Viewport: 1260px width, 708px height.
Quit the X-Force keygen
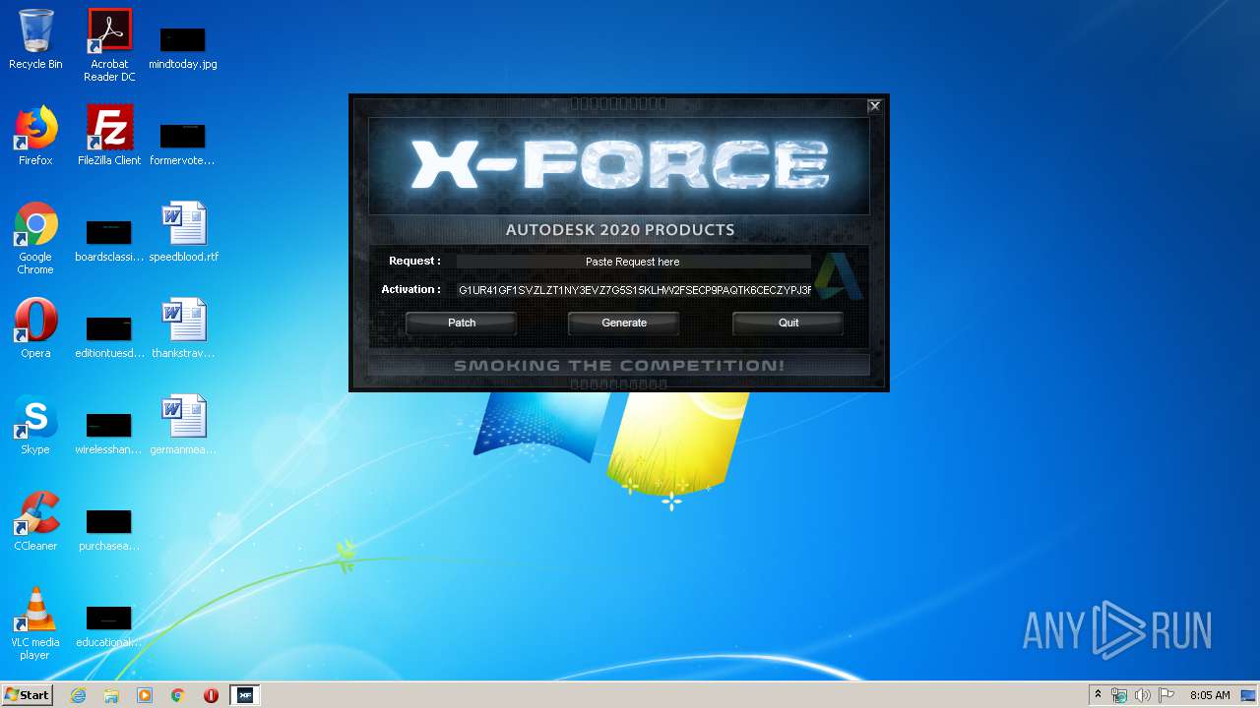(x=787, y=323)
